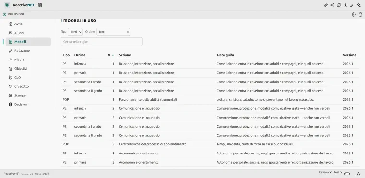Click the ReactiveNET brand name in header
The image size is (365, 178).
[x=24, y=5]
